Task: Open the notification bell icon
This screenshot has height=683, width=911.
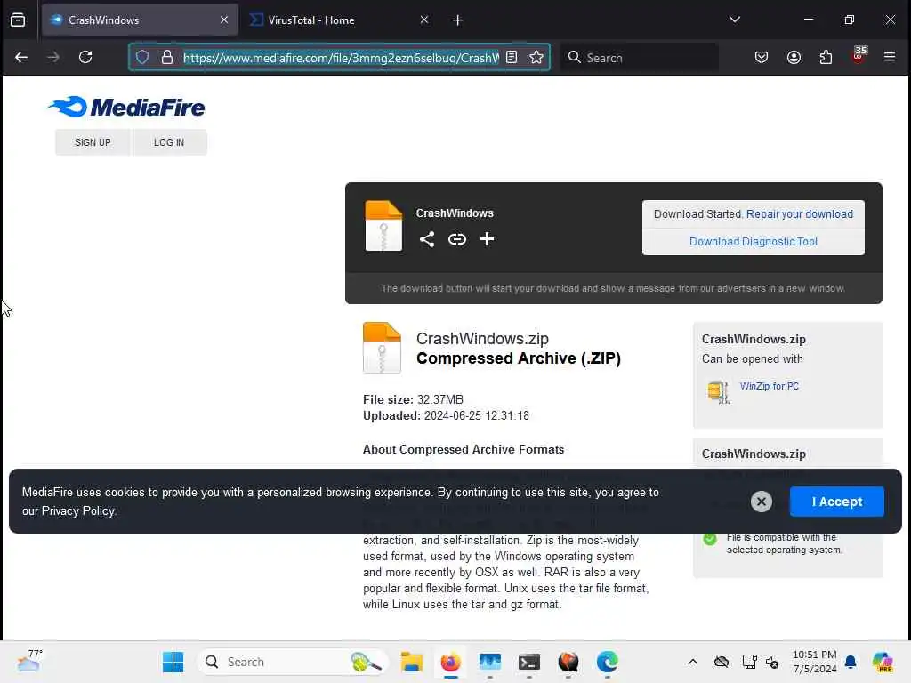Action: [851, 662]
